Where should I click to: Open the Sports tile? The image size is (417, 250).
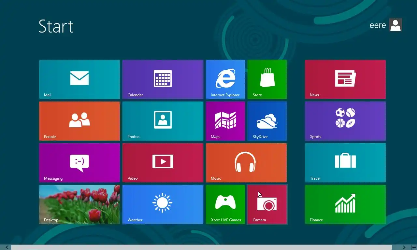(345, 121)
